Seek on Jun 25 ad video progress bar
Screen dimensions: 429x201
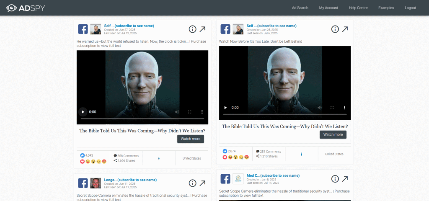[285, 114]
